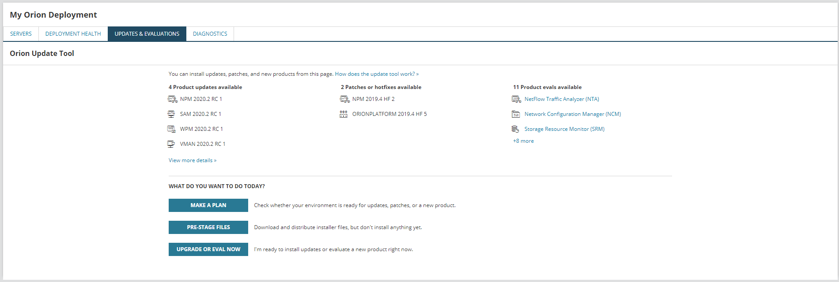Click the ORIONPLATFORM 2019.4 HF 5 icon
Screen dimensions: 839x282
pyautogui.click(x=344, y=114)
